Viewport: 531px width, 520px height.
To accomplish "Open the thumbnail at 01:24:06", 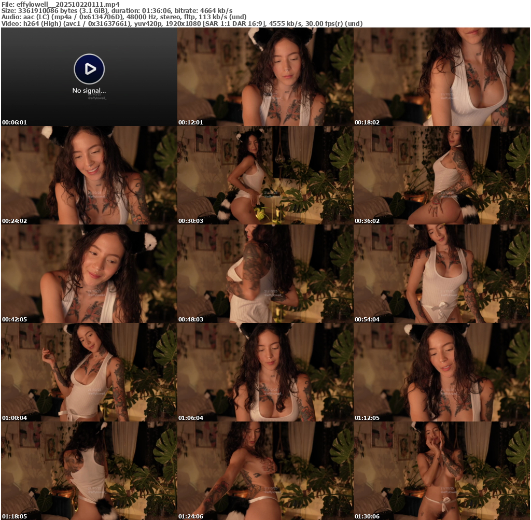I will point(265,470).
